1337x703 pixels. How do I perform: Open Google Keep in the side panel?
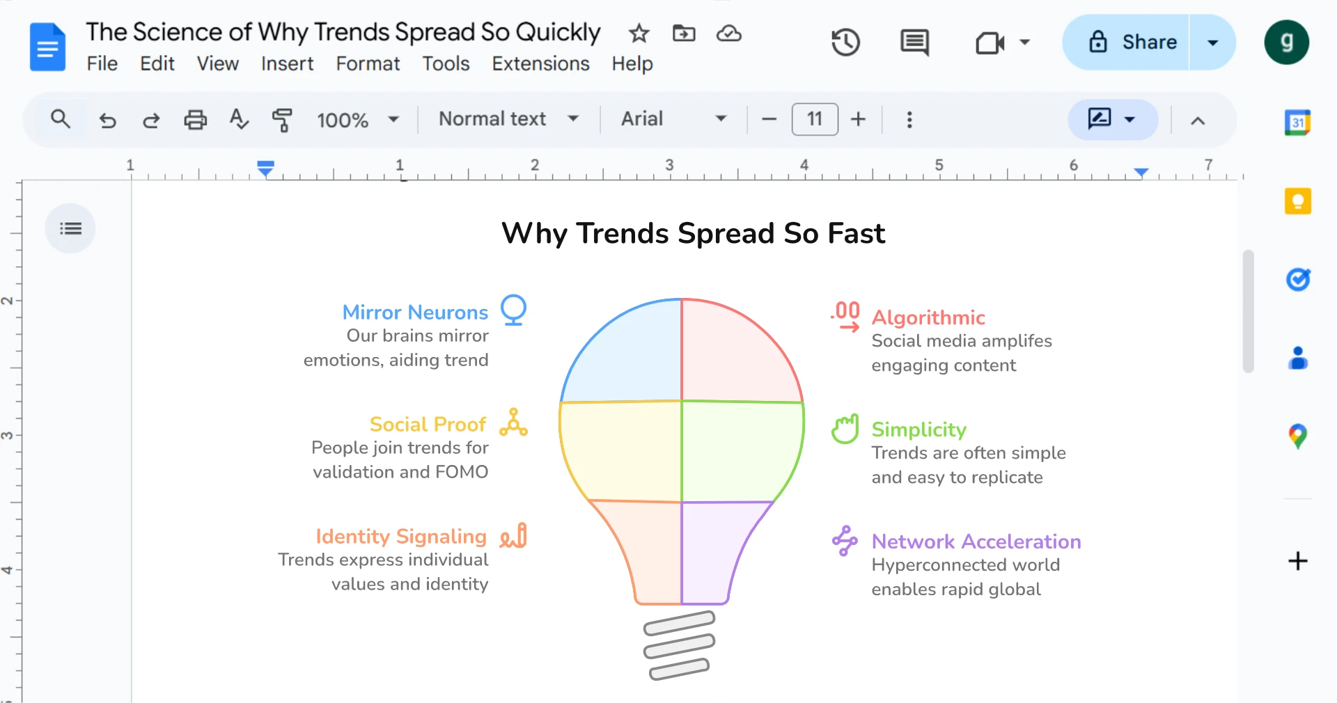(x=1297, y=201)
